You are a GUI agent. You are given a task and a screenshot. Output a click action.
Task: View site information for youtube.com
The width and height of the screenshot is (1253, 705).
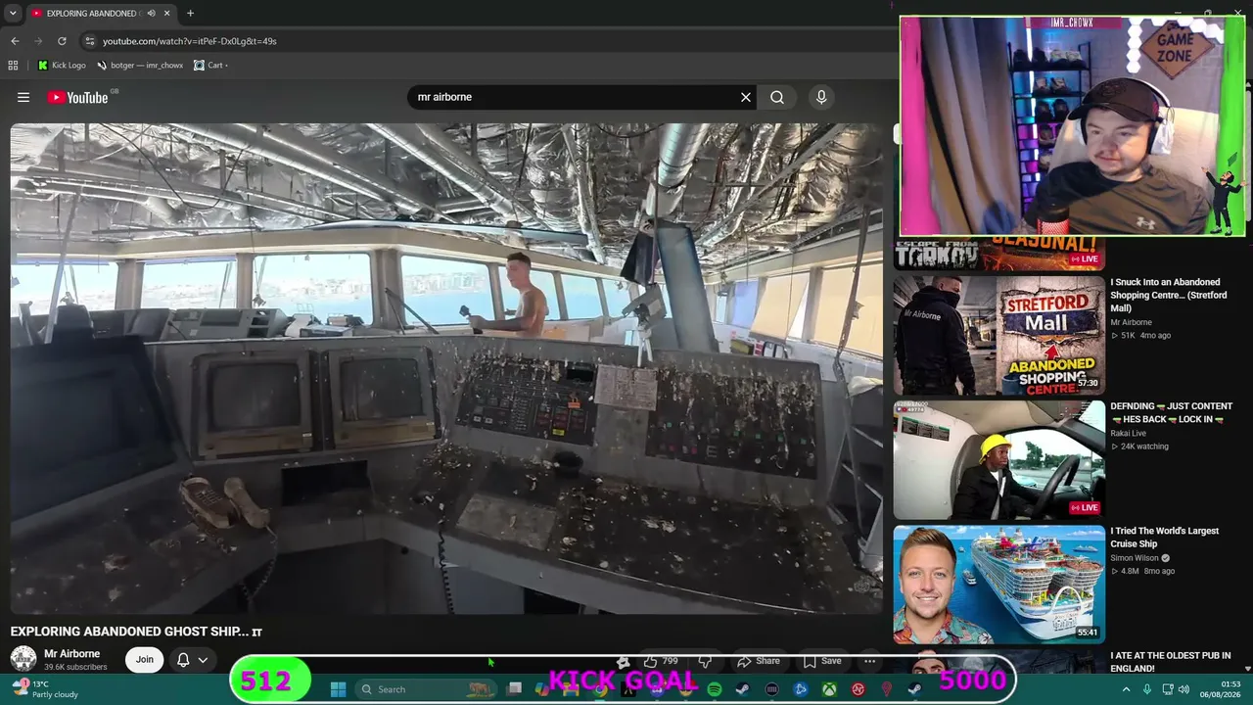click(90, 41)
